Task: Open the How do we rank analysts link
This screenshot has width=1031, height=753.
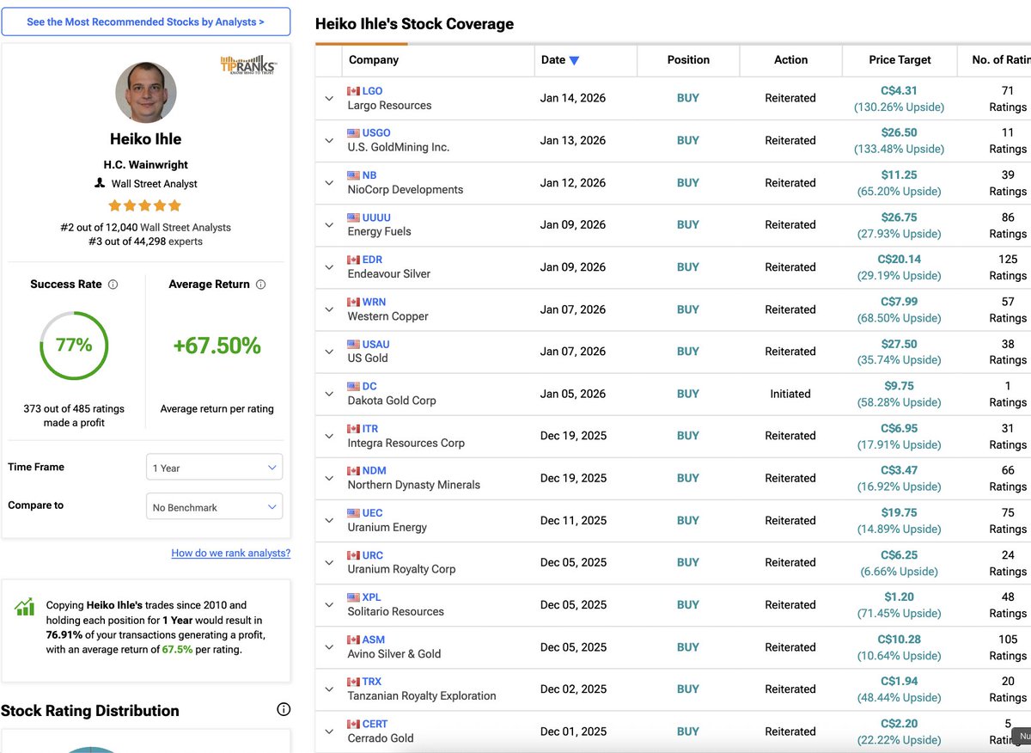Action: click(x=231, y=553)
